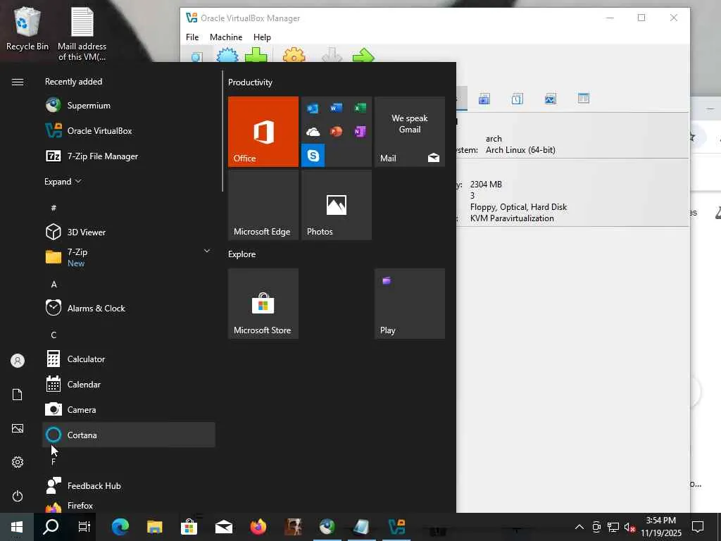The width and height of the screenshot is (721, 541).
Task: Click the green Add plus icon in VirtualBox
Action: (x=256, y=55)
